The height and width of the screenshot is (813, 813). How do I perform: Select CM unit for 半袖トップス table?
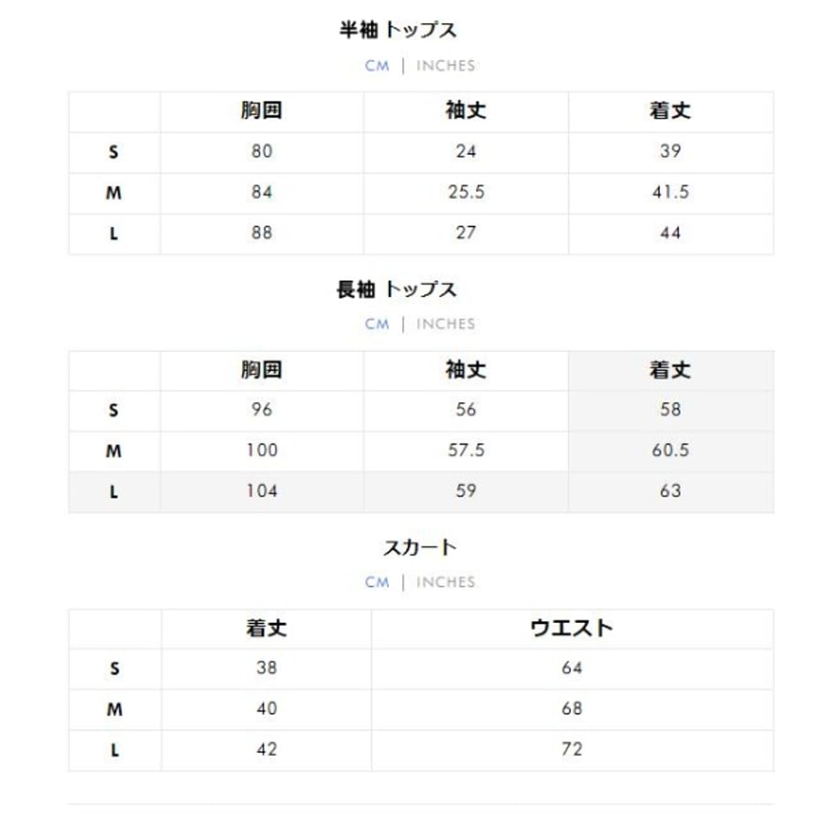click(377, 66)
